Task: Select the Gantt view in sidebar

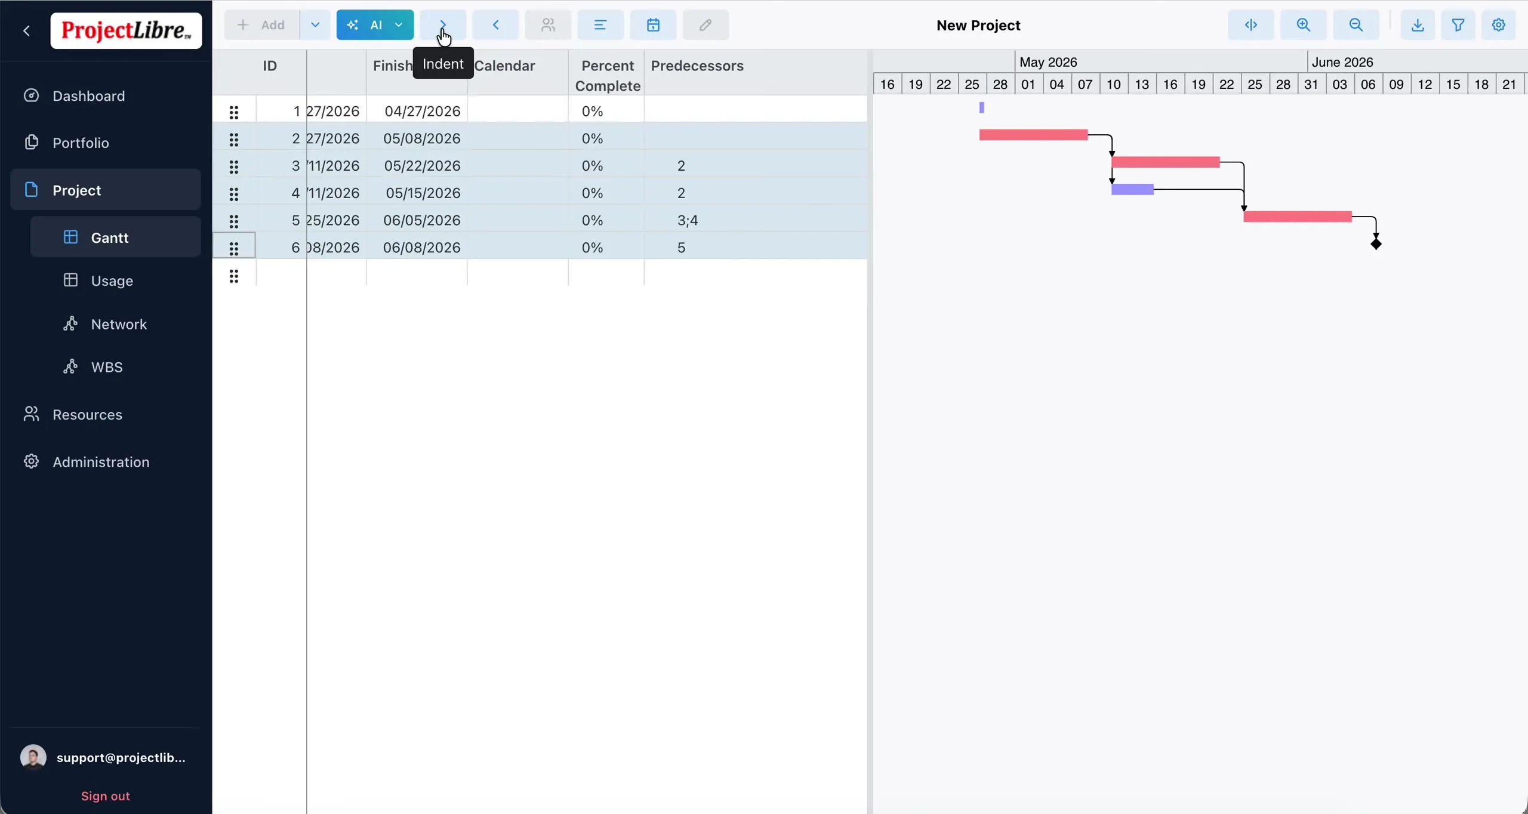Action: pos(115,238)
